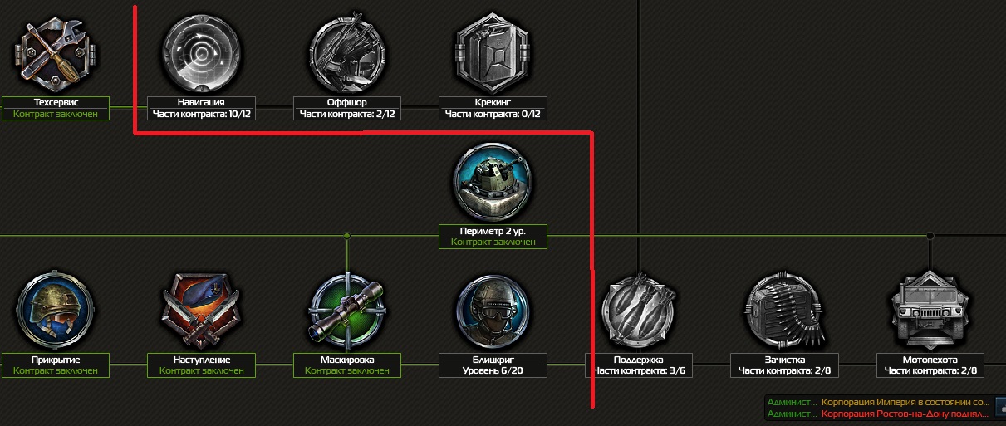
Task: Click the green node above Маскировка
Action: (x=347, y=236)
